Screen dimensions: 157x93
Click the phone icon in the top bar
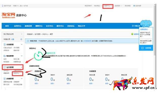click(2, 6)
